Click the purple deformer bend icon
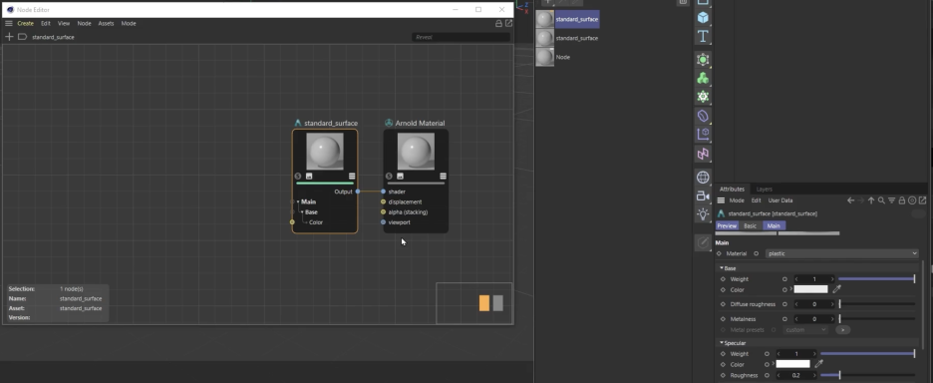This screenshot has width=933, height=383. click(703, 116)
